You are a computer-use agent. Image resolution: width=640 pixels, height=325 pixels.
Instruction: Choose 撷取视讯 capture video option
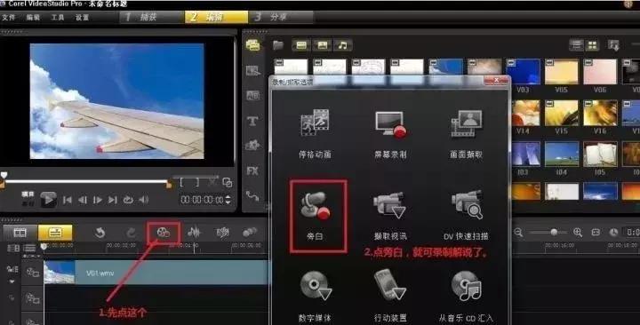tap(390, 216)
